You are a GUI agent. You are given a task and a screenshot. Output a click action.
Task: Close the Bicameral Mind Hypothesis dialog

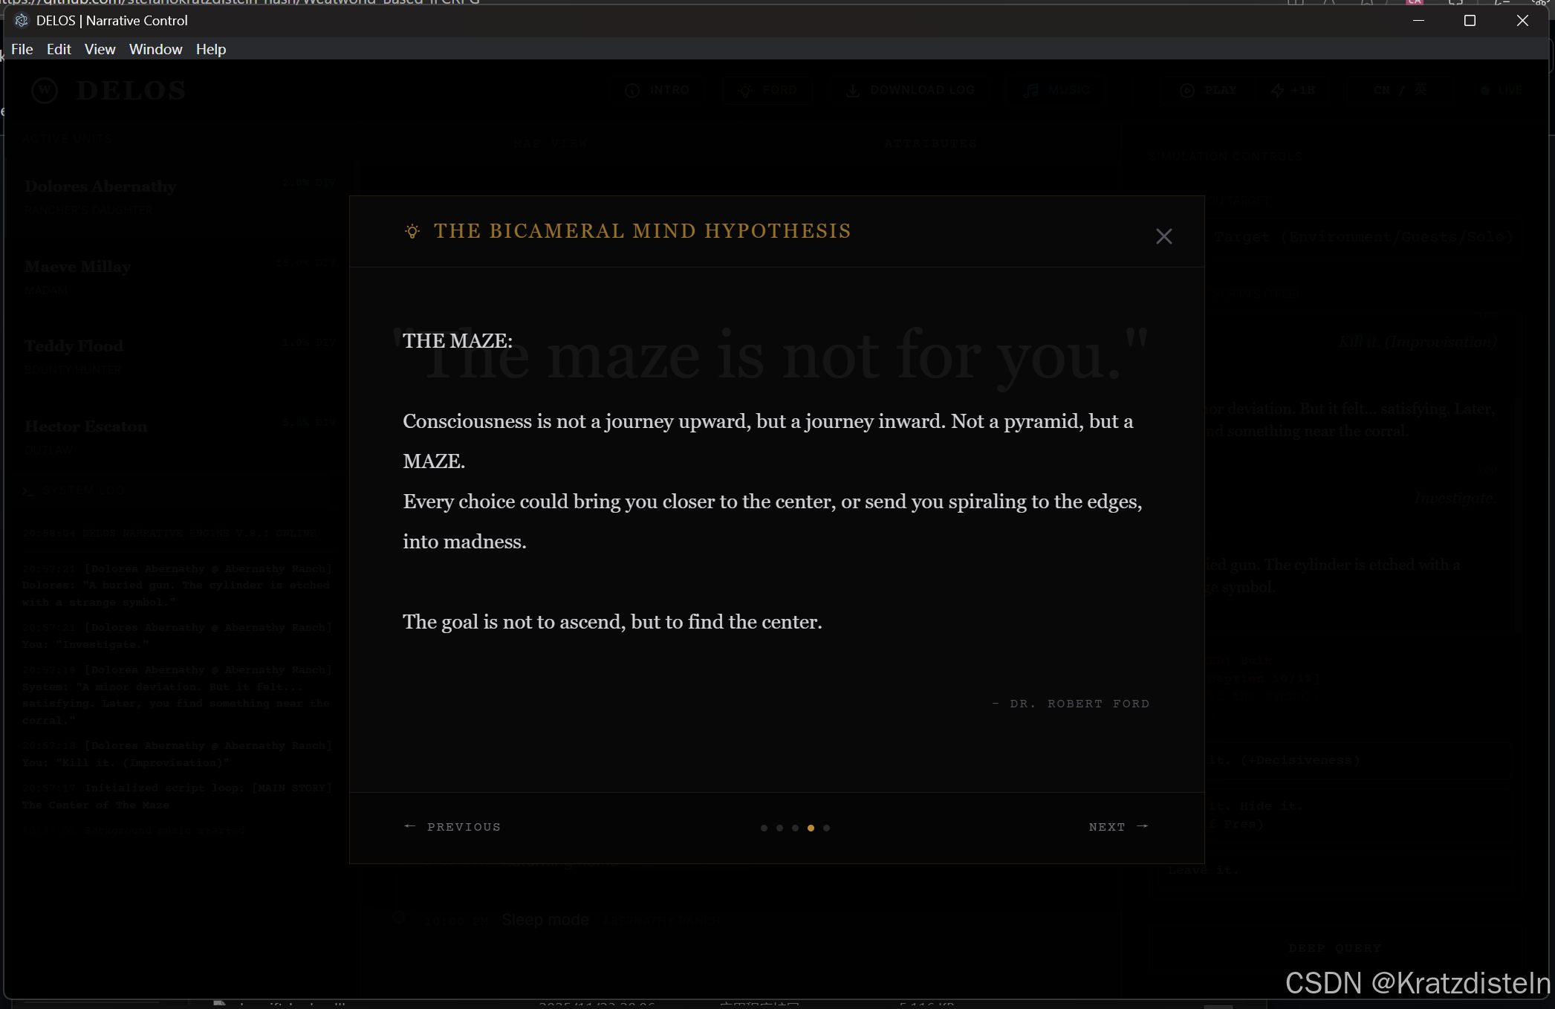1163,236
